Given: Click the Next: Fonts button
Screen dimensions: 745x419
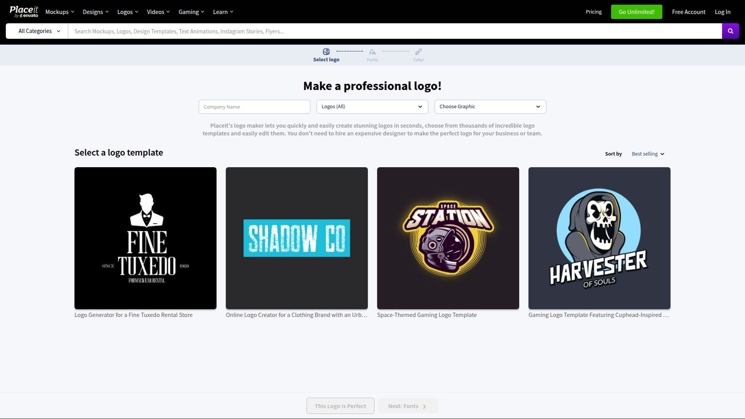Looking at the screenshot, I should (x=408, y=406).
